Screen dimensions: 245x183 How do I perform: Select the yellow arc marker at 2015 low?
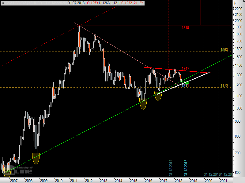pos(143,104)
